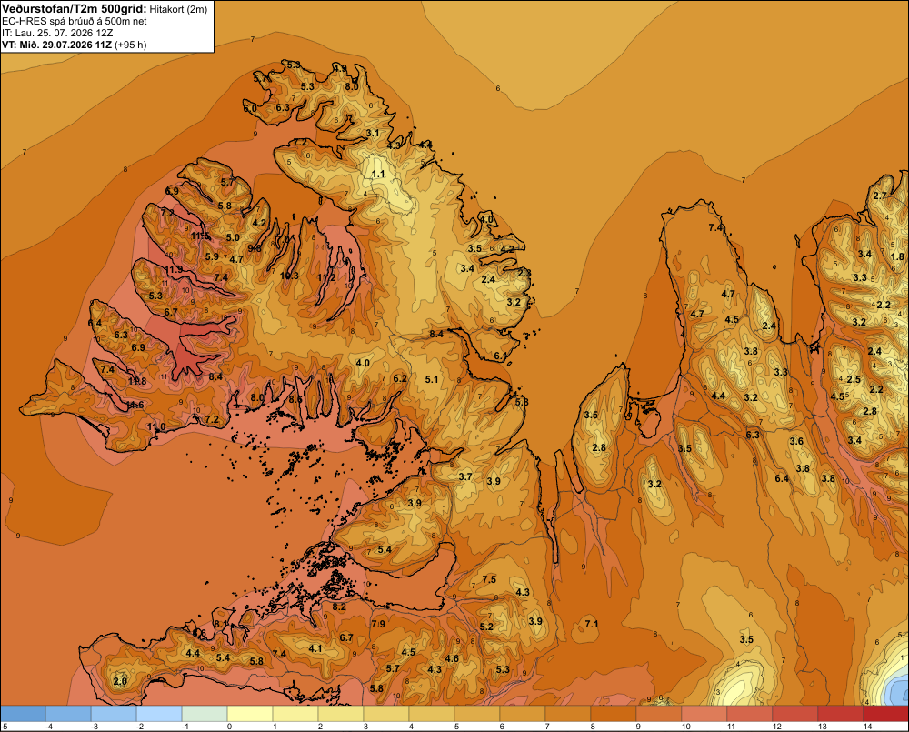The width and height of the screenshot is (909, 732).
Task: Click the 2.0 label on the Snæfellsnes tip
Action: click(120, 681)
